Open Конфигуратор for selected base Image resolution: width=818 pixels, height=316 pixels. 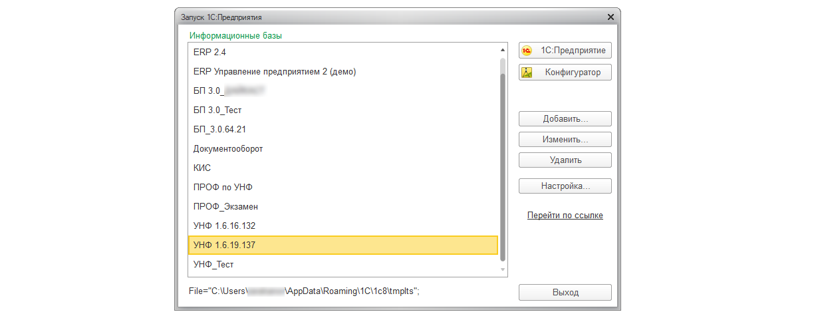coord(565,73)
